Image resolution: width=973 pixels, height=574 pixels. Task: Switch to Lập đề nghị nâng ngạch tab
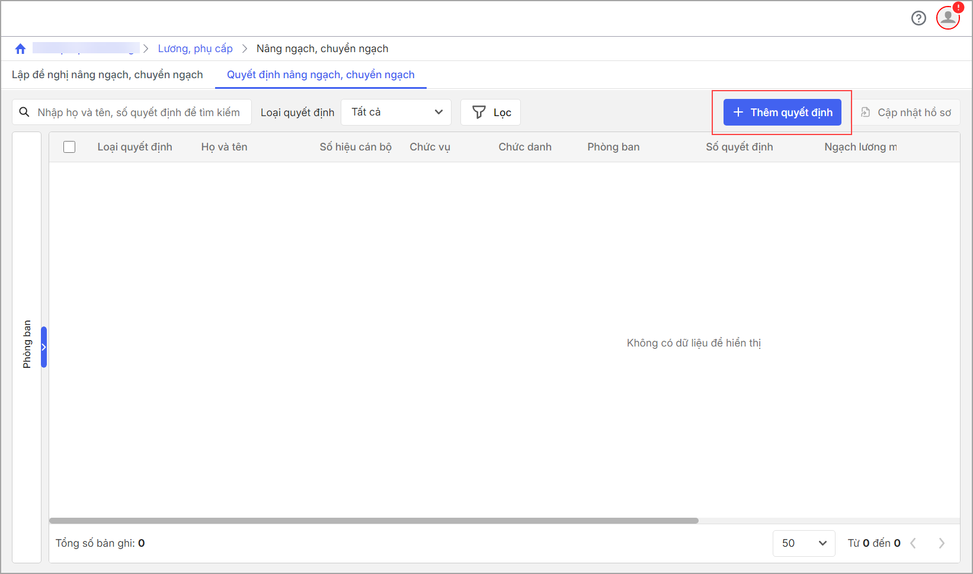(x=107, y=75)
